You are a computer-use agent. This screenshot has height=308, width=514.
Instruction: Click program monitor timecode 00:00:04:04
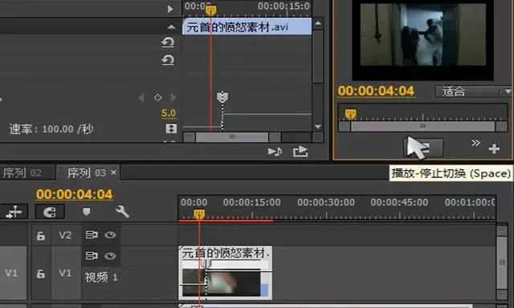tap(377, 91)
